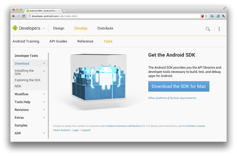Open the Other platforms link
The height and width of the screenshot is (156, 237).
tap(158, 98)
